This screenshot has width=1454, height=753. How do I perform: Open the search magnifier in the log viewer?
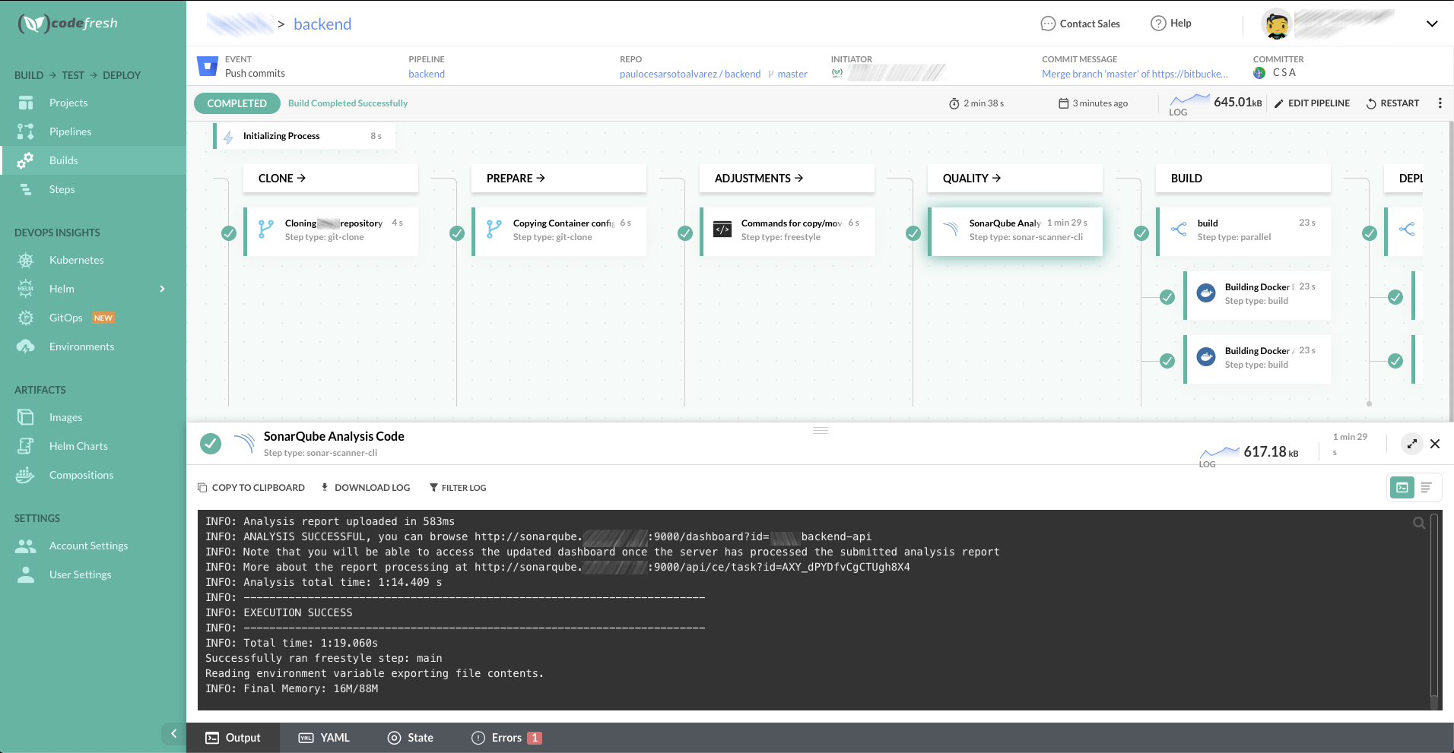coord(1417,522)
